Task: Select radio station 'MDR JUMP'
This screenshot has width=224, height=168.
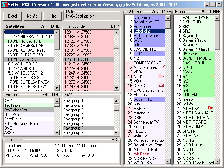Action: 194,127
